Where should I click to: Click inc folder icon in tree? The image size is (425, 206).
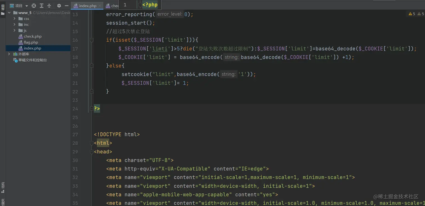(21, 24)
